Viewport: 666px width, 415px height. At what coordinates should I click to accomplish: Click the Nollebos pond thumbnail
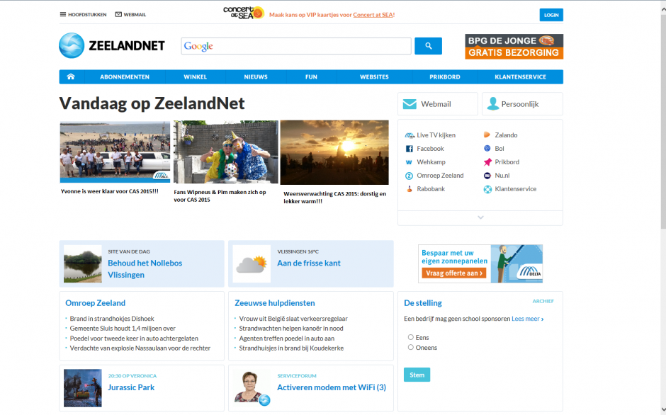coord(83,263)
